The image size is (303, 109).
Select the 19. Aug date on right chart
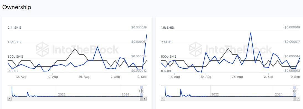point(206,77)
